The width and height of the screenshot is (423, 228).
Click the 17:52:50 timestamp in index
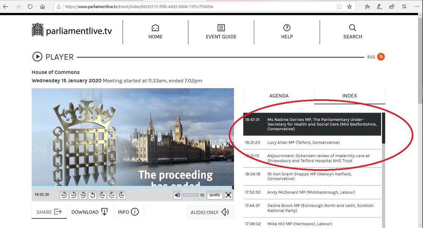pos(252,192)
